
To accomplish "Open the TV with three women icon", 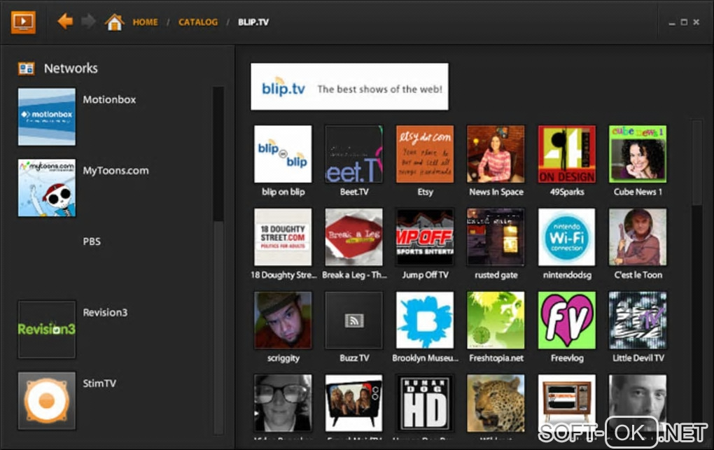I will click(x=353, y=403).
